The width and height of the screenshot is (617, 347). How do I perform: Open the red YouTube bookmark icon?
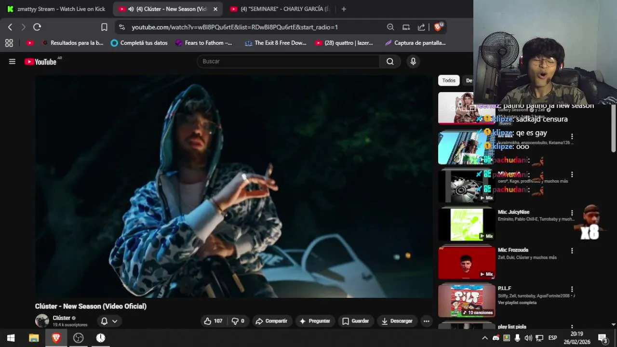(x=30, y=43)
